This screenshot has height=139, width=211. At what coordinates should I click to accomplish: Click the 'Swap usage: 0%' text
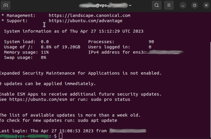[25, 58]
